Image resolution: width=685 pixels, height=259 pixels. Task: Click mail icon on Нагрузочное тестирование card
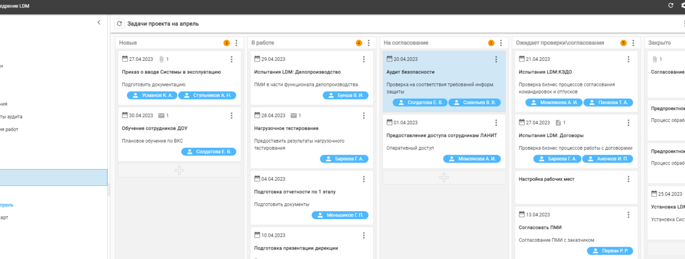[x=293, y=116]
